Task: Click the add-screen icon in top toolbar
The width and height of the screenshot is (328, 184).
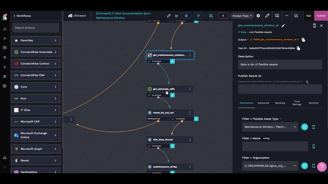Action: [x=277, y=16]
